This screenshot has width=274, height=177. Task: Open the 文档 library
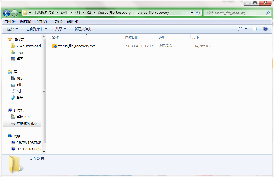[x=20, y=91]
